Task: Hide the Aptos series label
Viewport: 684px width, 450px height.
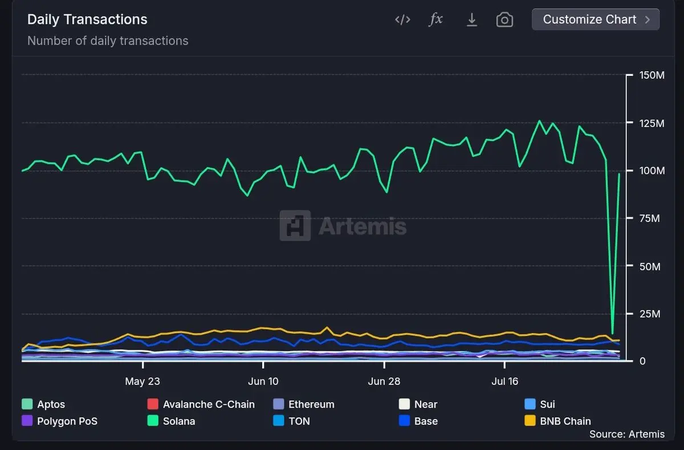Action: [x=51, y=404]
